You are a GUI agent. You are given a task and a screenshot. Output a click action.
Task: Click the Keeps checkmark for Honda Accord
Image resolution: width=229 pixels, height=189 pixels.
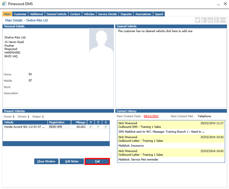106,127
